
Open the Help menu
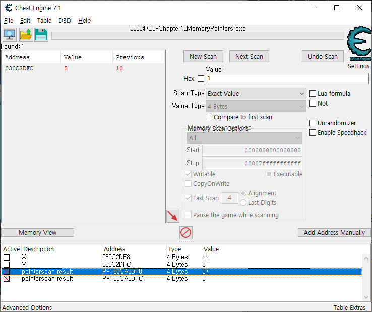point(85,20)
